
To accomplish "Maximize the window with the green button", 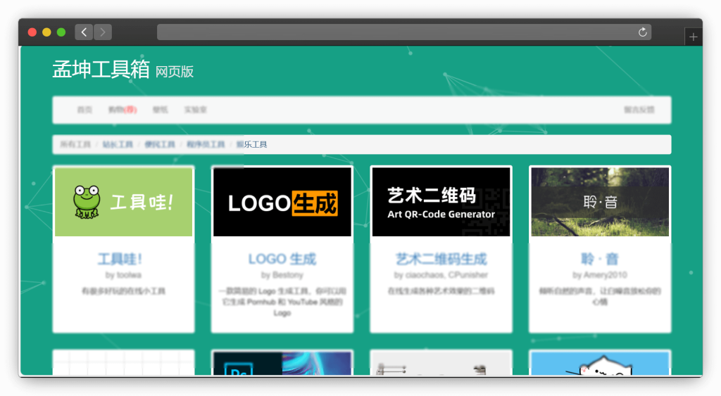I will (x=61, y=32).
